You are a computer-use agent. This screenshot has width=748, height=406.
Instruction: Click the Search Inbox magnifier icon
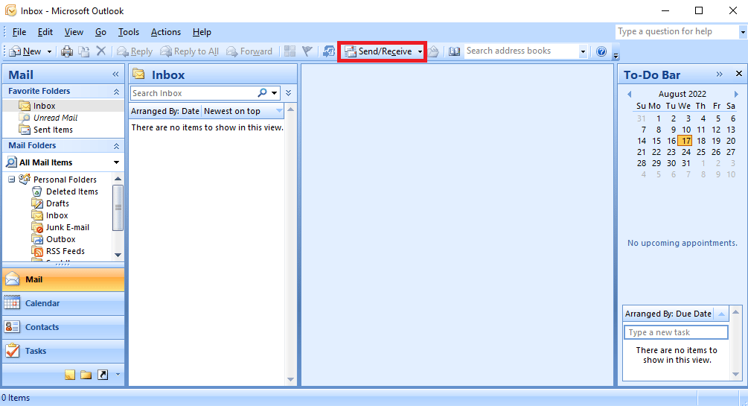point(263,92)
